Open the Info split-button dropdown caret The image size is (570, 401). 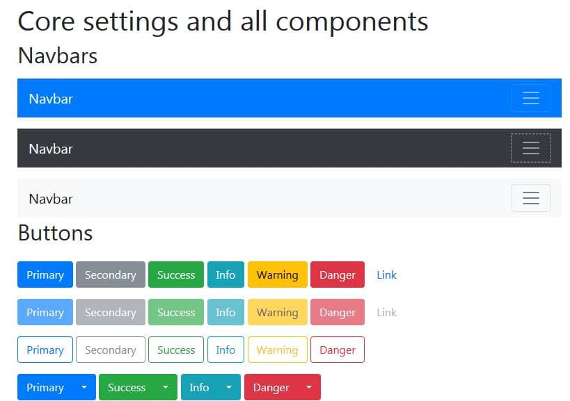pos(229,387)
